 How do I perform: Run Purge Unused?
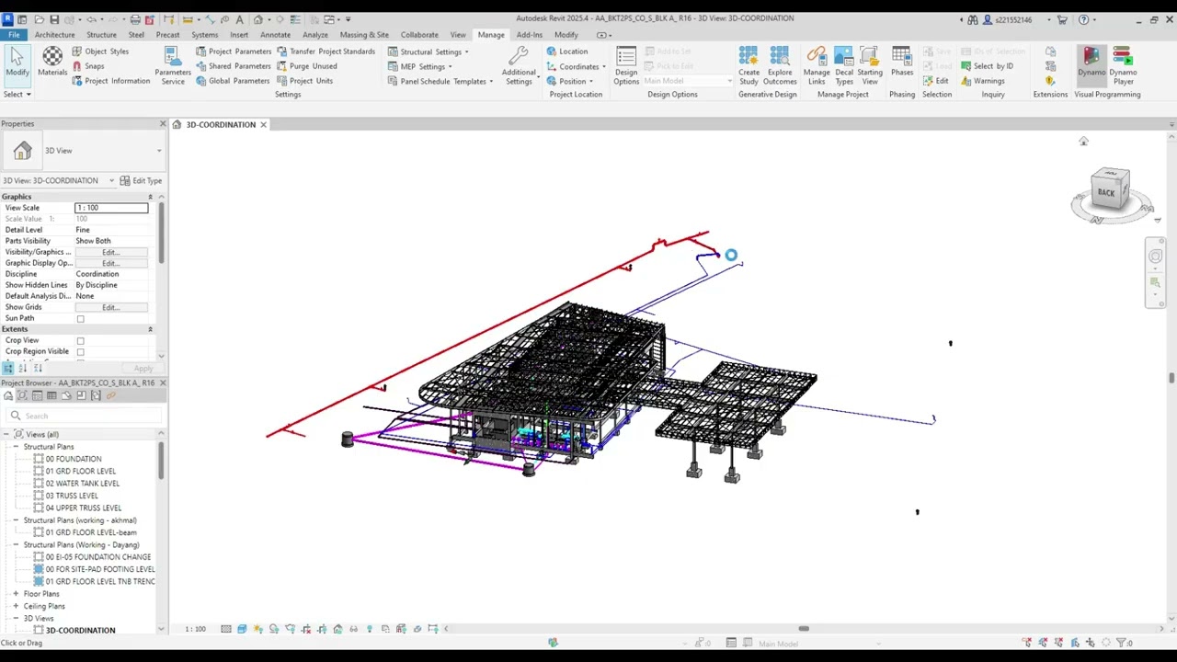(307, 66)
